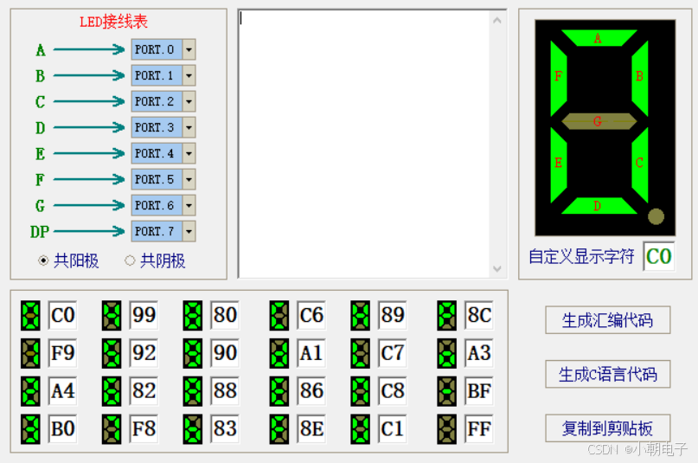Click the seven-segment preset icon for C1

pos(360,428)
